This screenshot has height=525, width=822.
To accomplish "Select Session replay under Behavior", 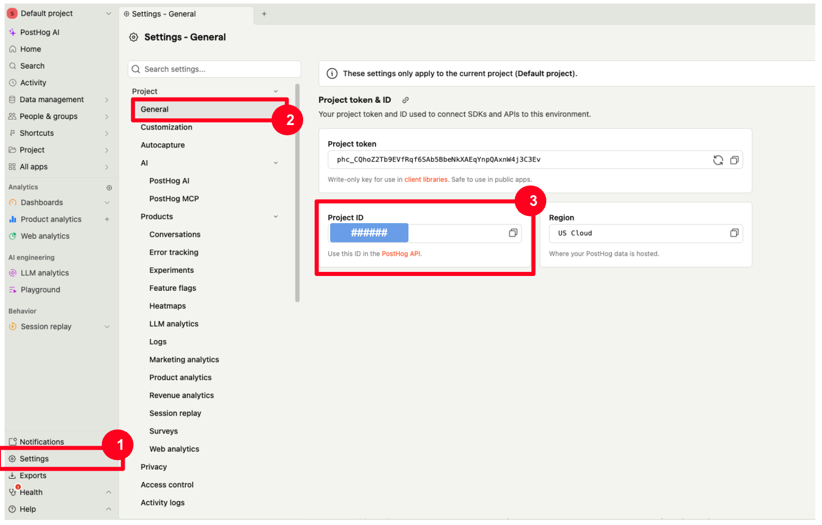I will click(x=46, y=326).
